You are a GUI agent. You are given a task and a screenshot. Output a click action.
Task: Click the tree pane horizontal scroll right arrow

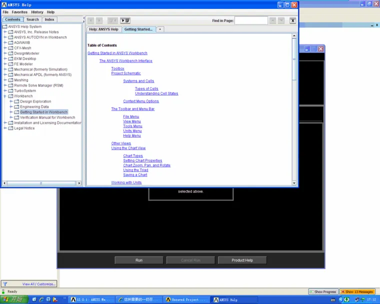79,183
